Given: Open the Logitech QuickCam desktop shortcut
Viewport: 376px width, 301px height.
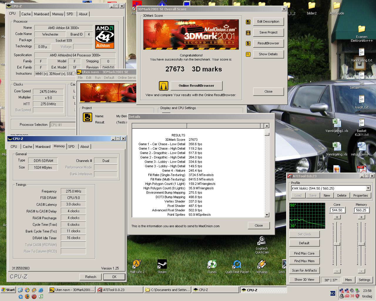Looking at the screenshot, I should point(262,241).
